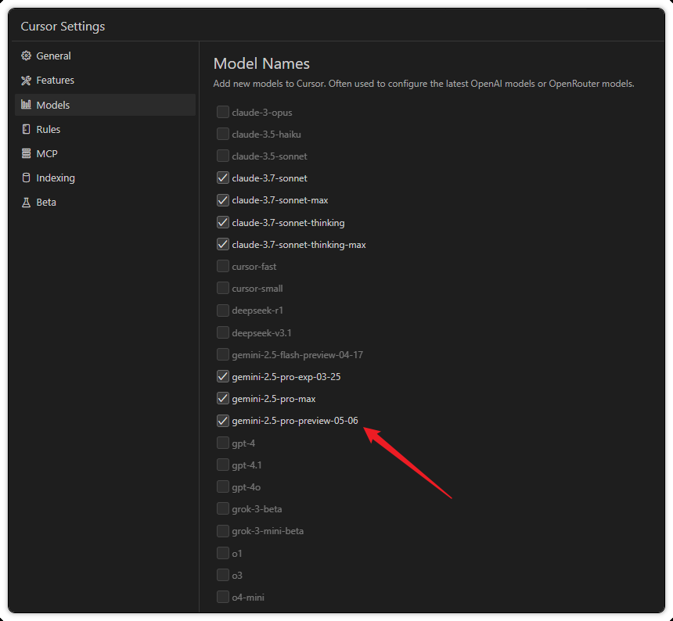The width and height of the screenshot is (673, 621).
Task: Uncheck the gemini-2.5-pro-max checkbox
Action: [x=223, y=398]
